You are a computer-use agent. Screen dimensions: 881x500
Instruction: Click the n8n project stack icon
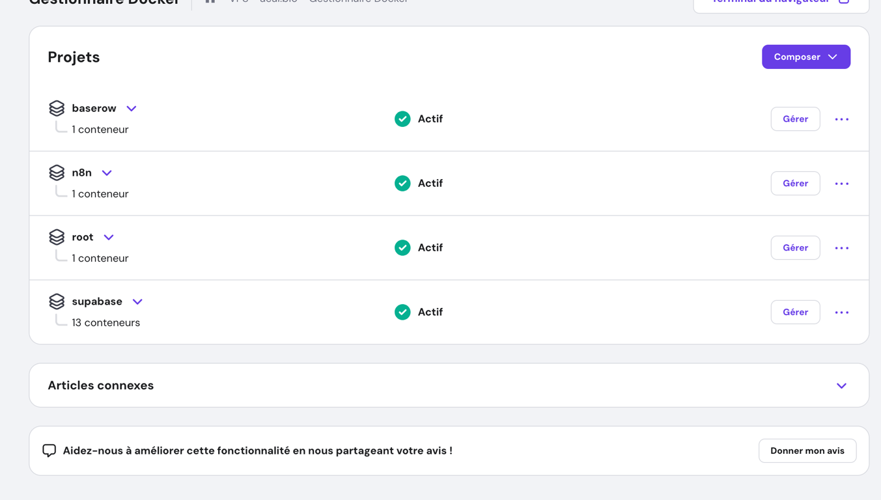pyautogui.click(x=57, y=173)
